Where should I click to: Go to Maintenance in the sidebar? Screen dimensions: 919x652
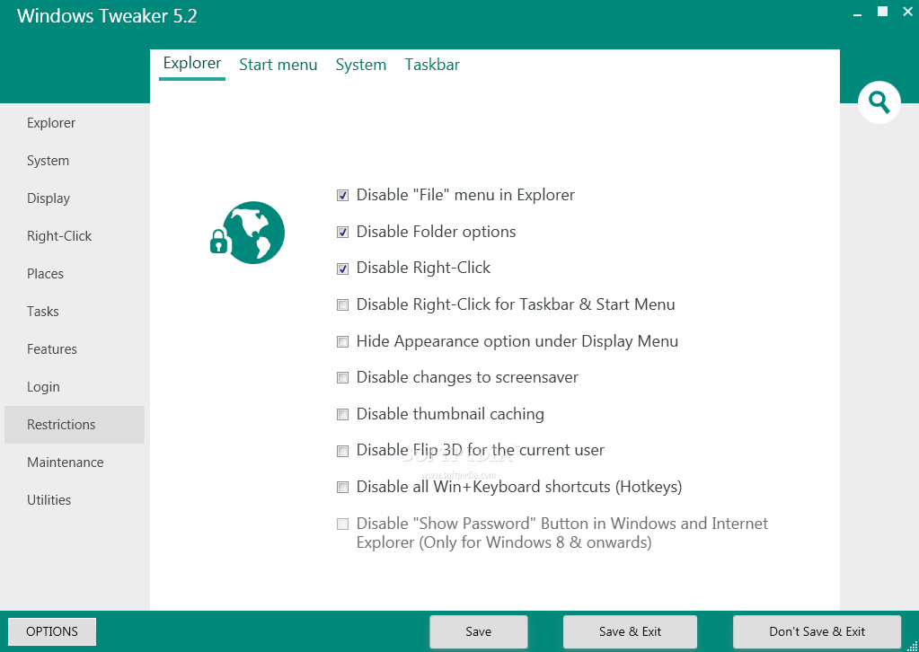pyautogui.click(x=75, y=463)
